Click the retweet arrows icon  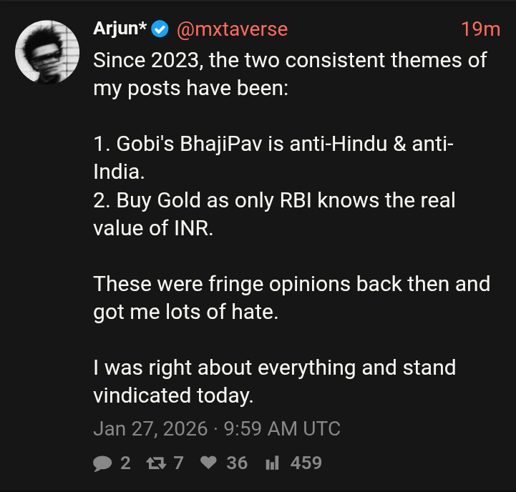(x=154, y=463)
